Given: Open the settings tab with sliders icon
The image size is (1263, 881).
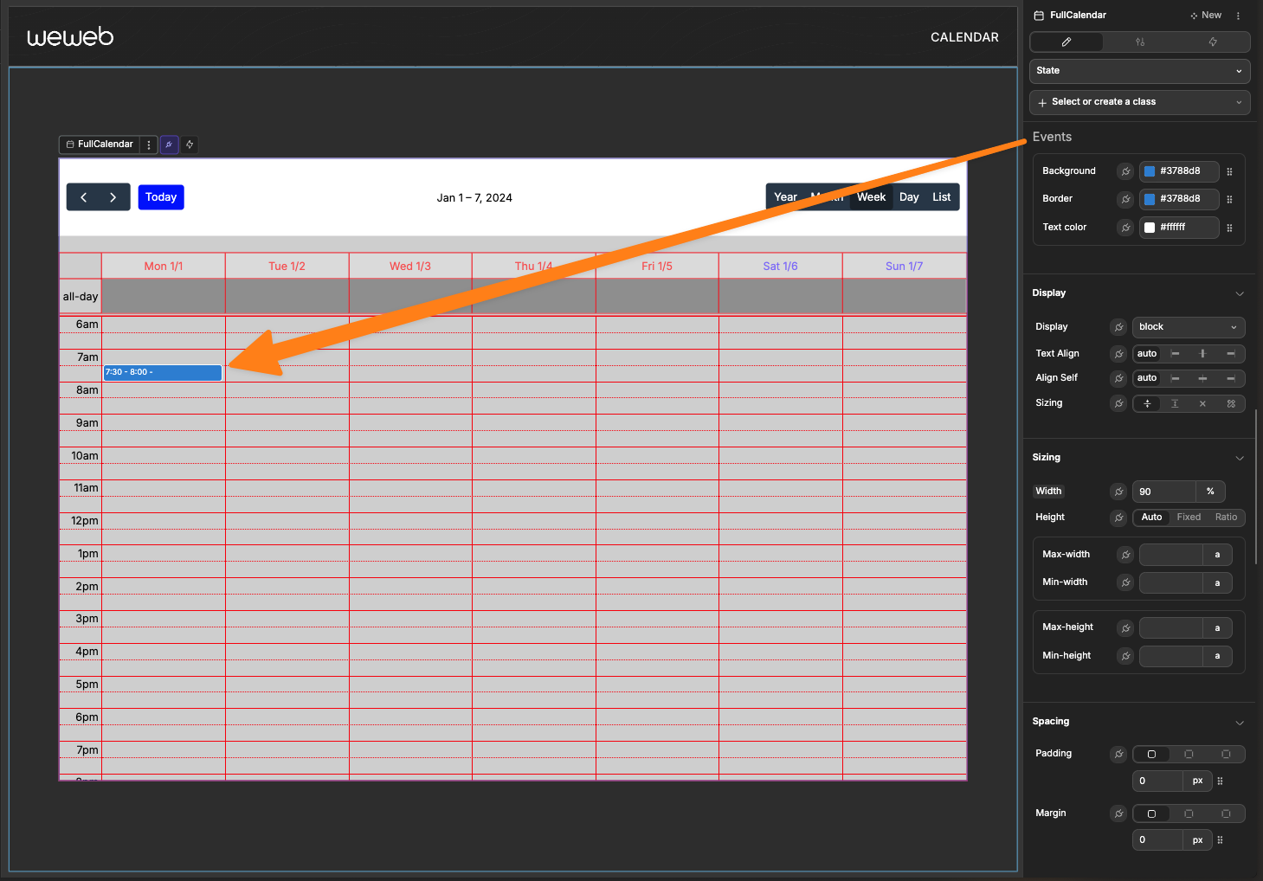Looking at the screenshot, I should click(x=1139, y=42).
